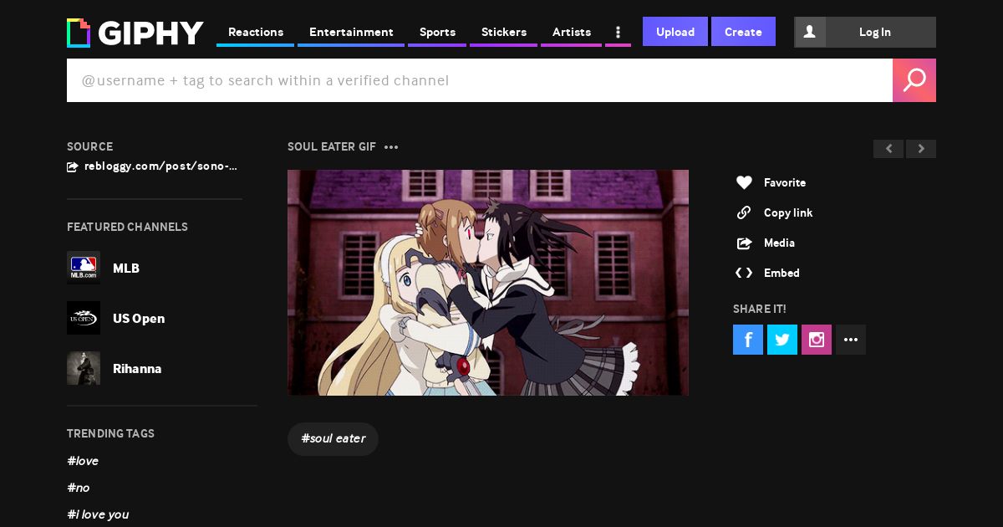Screen dimensions: 1003x527
Task: Select the #no trending tag
Action: click(x=79, y=488)
